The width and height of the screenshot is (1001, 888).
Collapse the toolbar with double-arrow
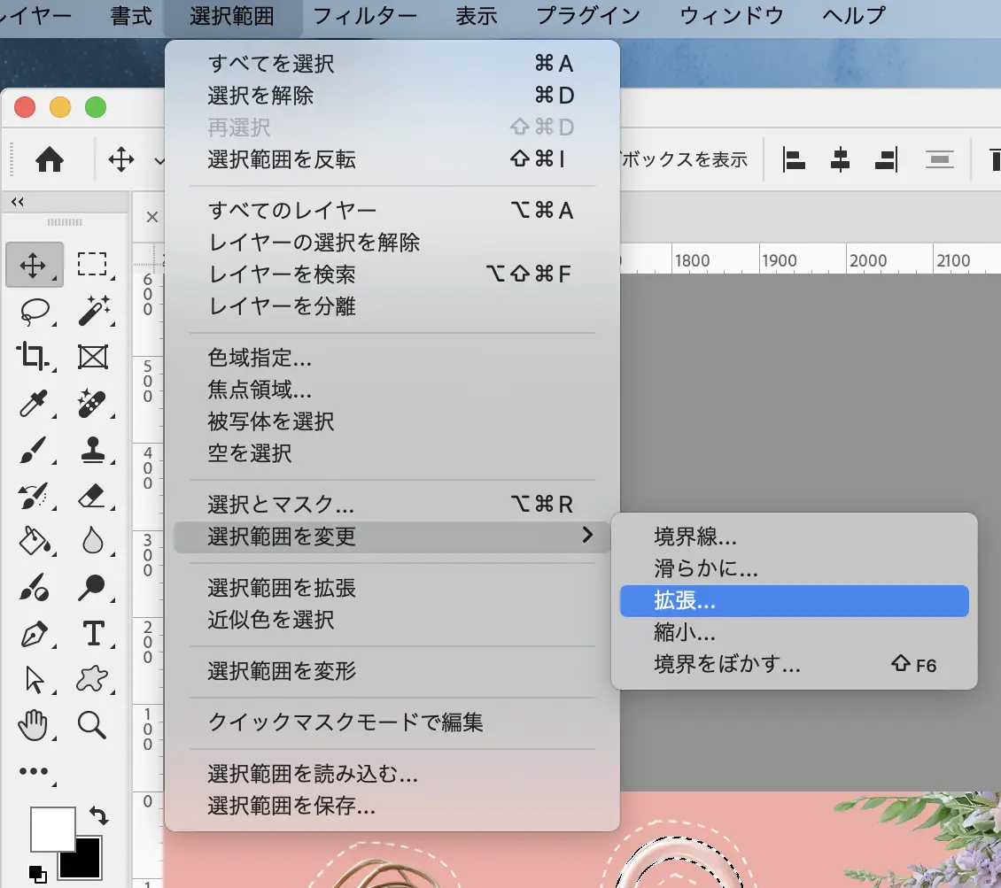point(16,202)
